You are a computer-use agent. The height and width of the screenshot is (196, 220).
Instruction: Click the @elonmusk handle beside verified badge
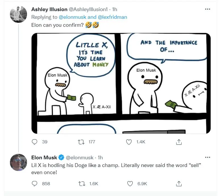pyautogui.click(x=80, y=158)
